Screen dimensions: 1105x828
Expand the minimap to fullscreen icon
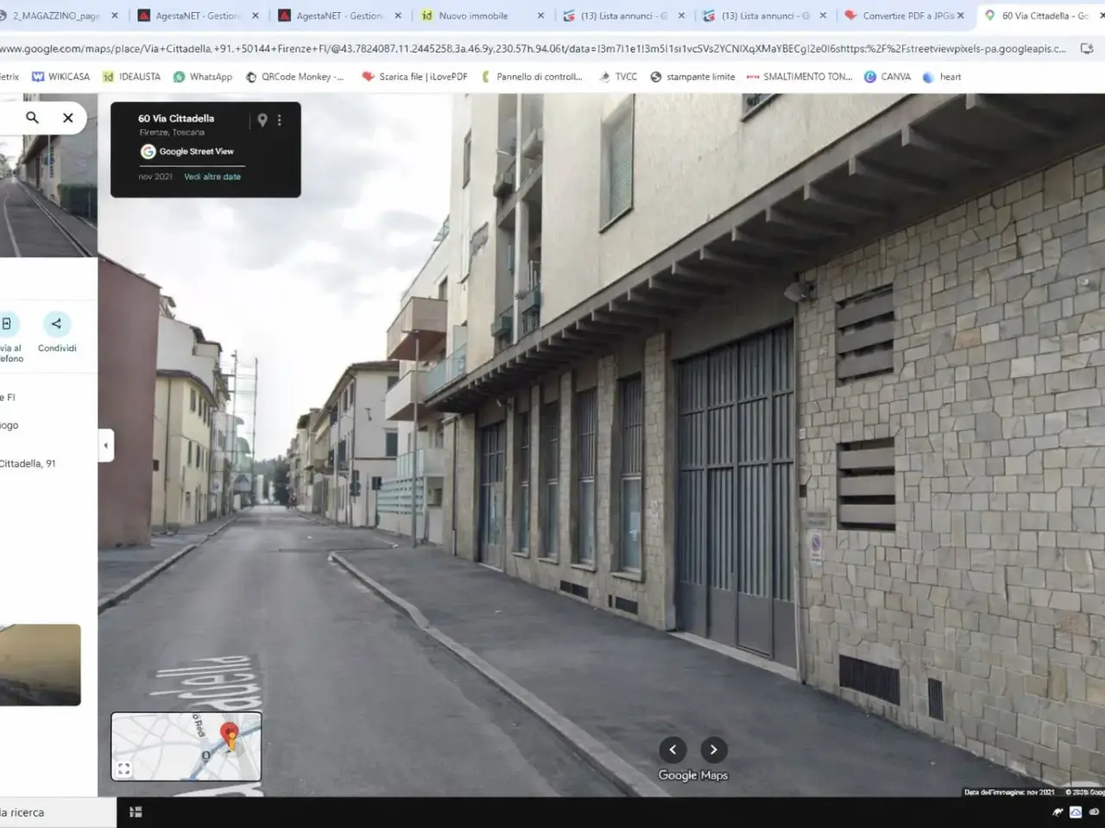pyautogui.click(x=124, y=769)
